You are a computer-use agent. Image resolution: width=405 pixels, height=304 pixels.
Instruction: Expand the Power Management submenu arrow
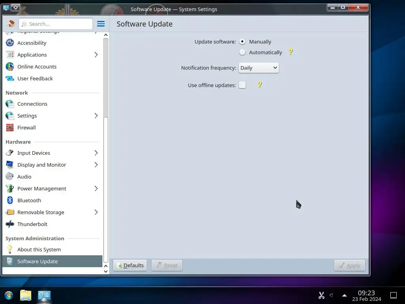[96, 189]
